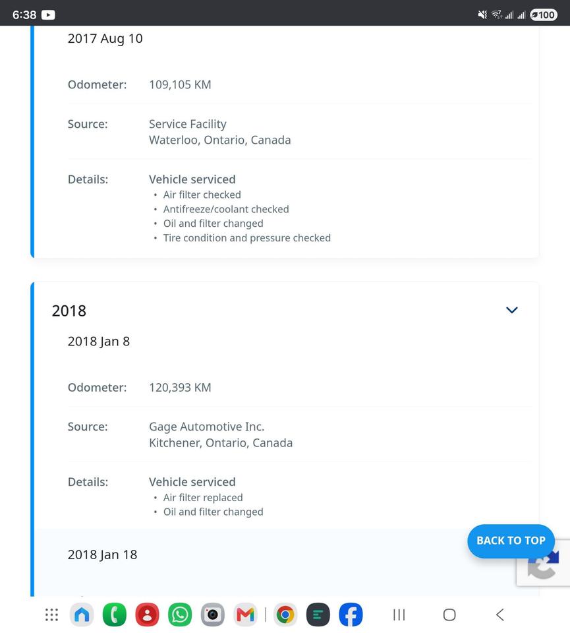
Task: Open Facebook from the dock
Action: (x=351, y=615)
